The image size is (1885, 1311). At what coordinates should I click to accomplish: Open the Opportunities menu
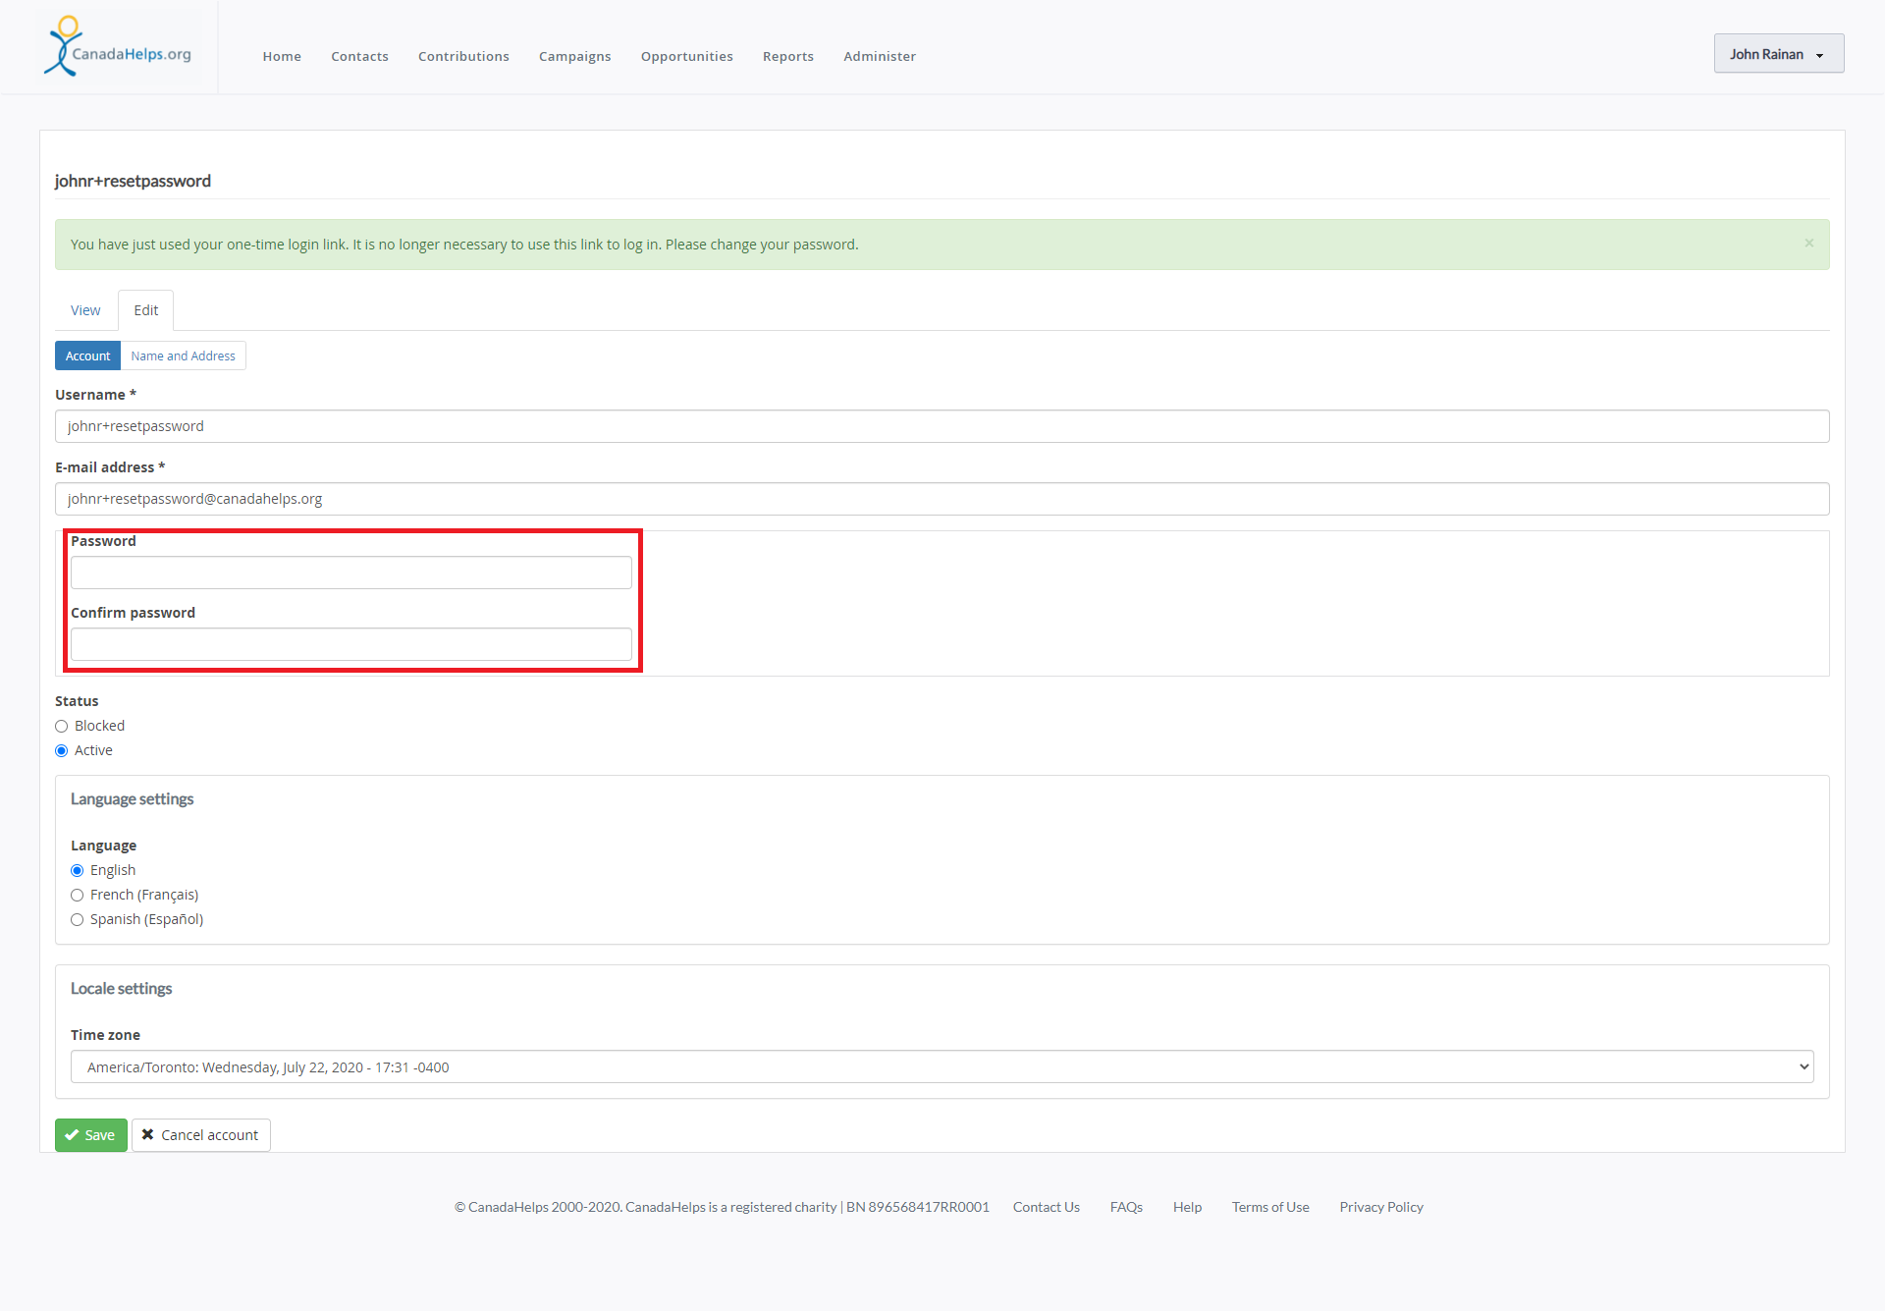[686, 56]
